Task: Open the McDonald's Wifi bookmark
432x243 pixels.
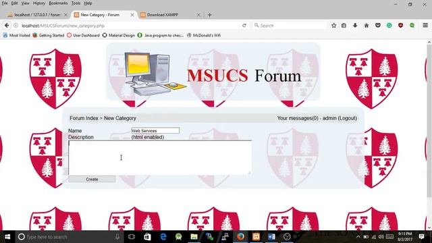Action: 204,35
